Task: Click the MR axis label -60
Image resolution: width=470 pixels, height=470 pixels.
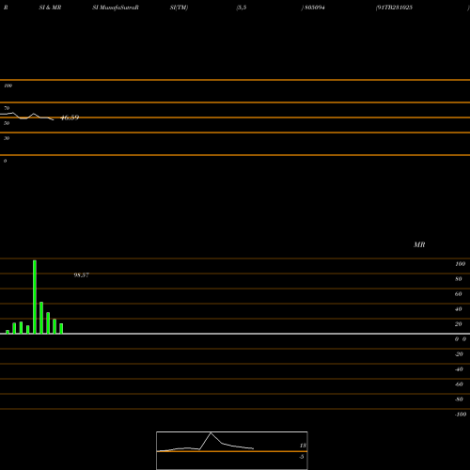Action: 459,384
